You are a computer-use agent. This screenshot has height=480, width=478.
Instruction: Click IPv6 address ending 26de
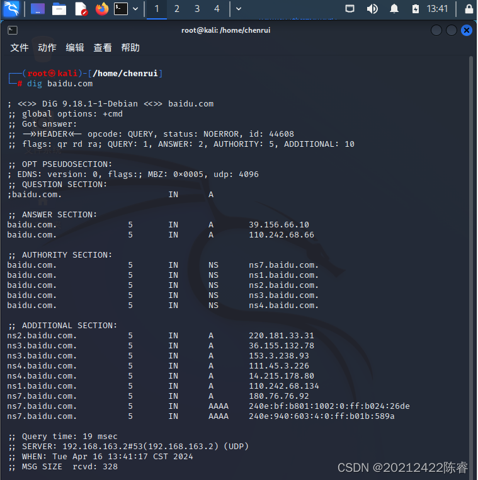329,406
